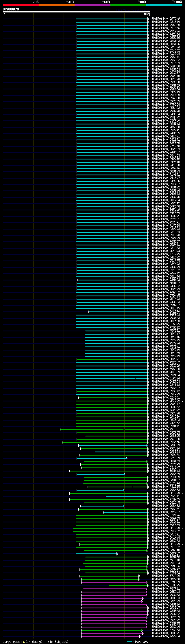Screen dimensions: 185x644
Task: Select the UniRef100_C0SW06 label
Action: click(x=166, y=44)
